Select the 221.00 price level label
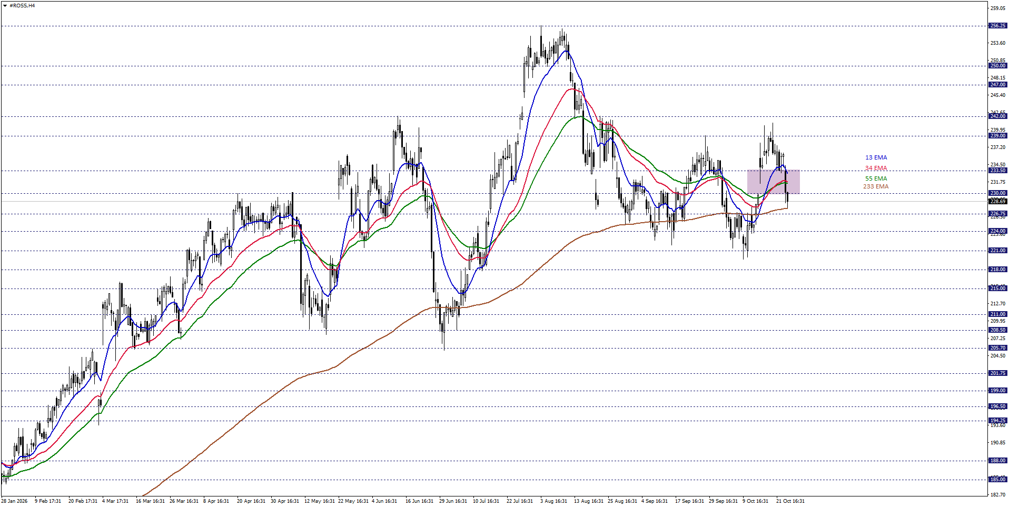This screenshot has height=507, width=1009. (x=997, y=251)
